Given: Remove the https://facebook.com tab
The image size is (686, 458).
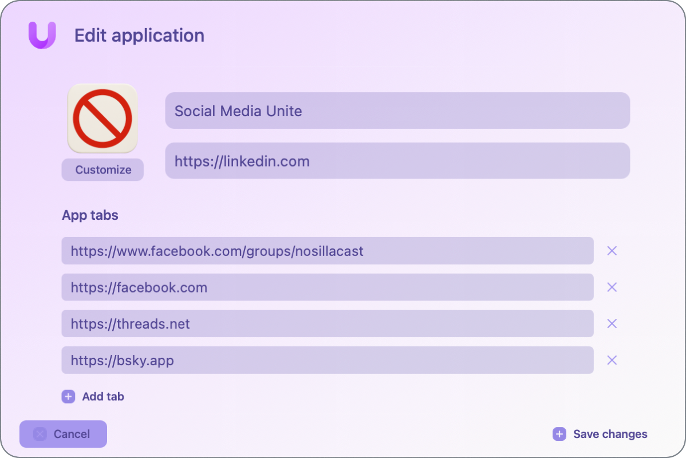Looking at the screenshot, I should pos(612,287).
